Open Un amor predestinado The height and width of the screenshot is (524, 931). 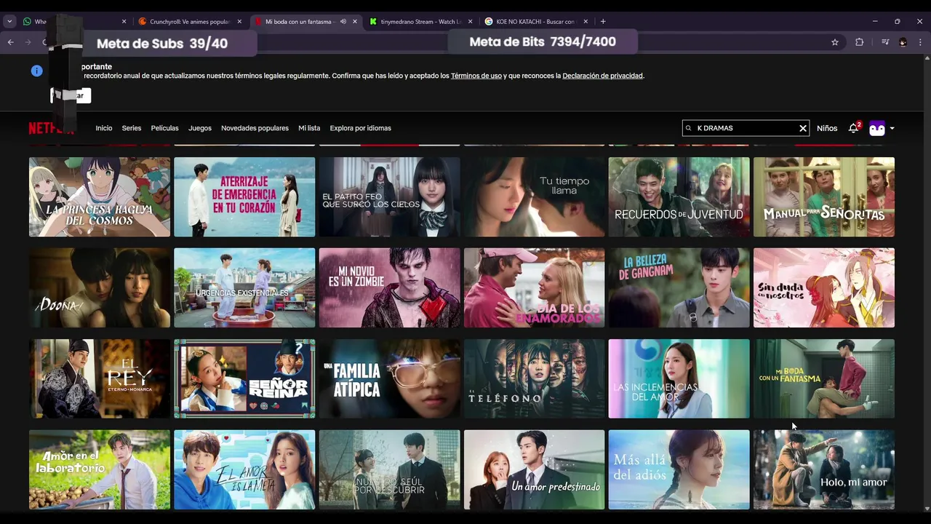tap(534, 470)
